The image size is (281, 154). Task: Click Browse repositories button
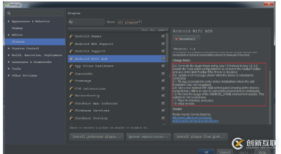coord(149,136)
